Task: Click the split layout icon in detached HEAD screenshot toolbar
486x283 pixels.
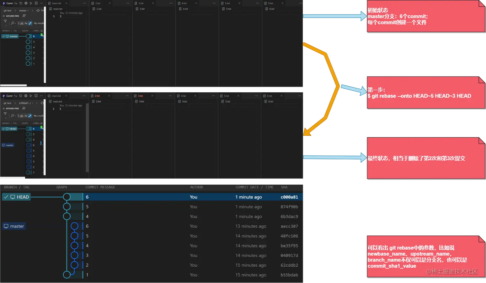Action: pyautogui.click(x=36, y=96)
